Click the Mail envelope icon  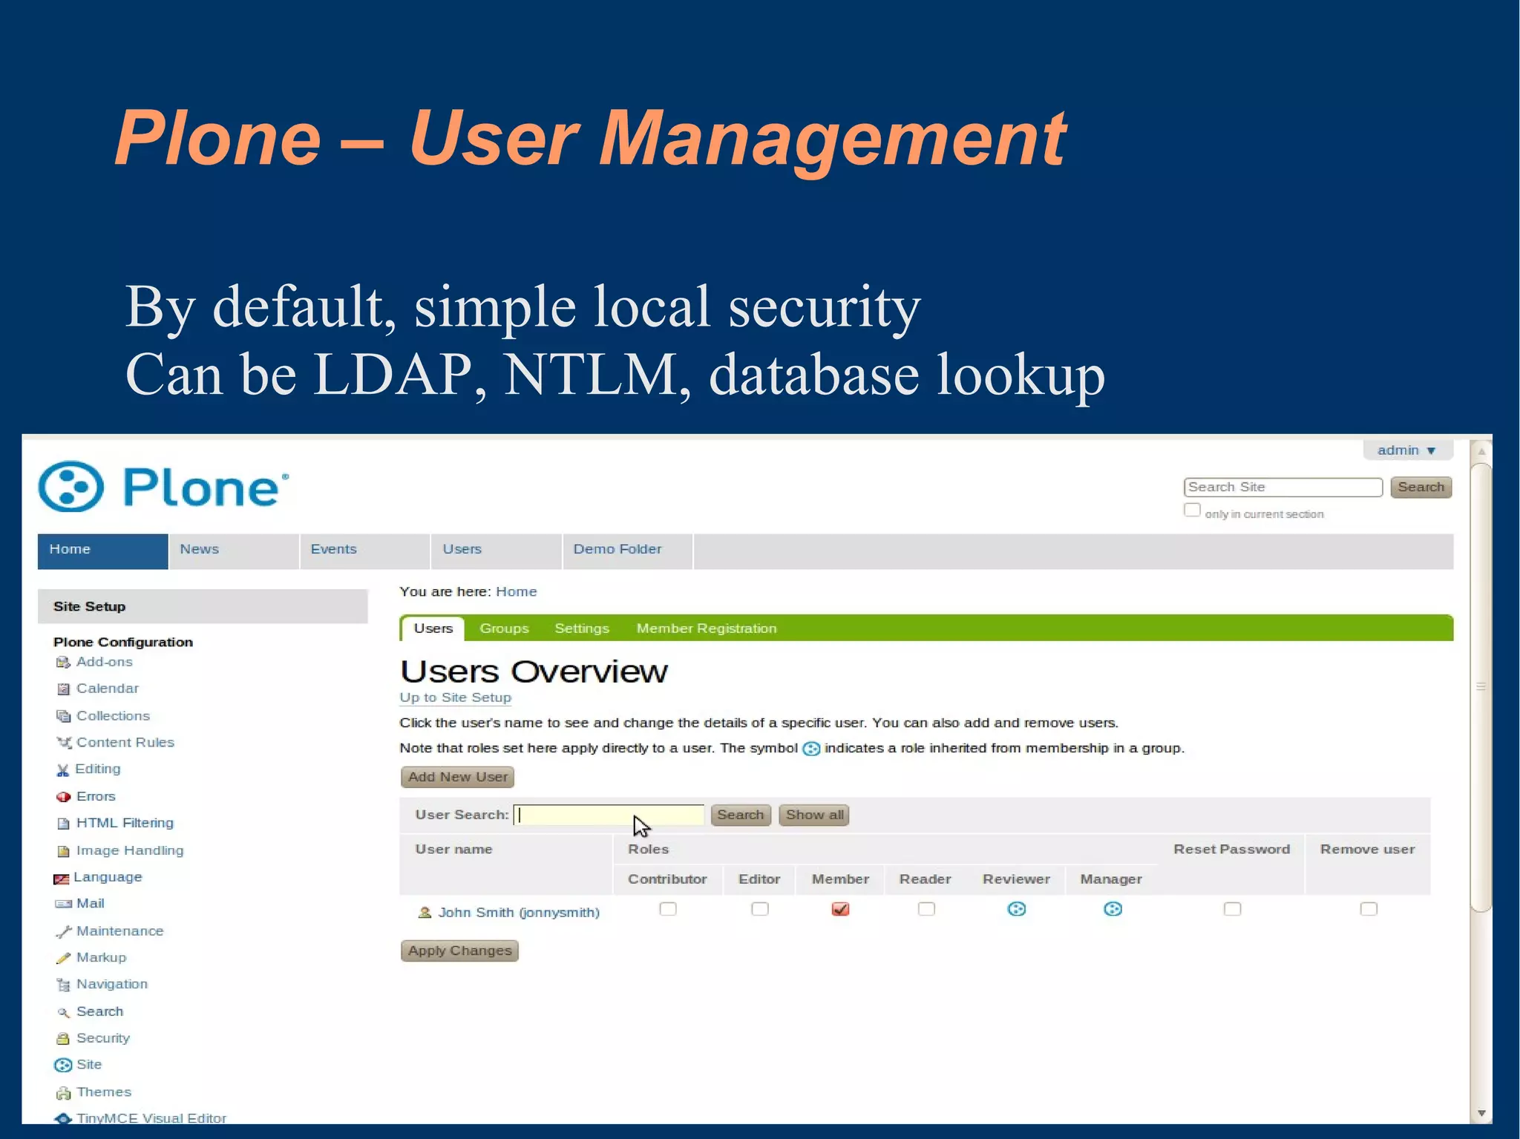click(x=63, y=904)
